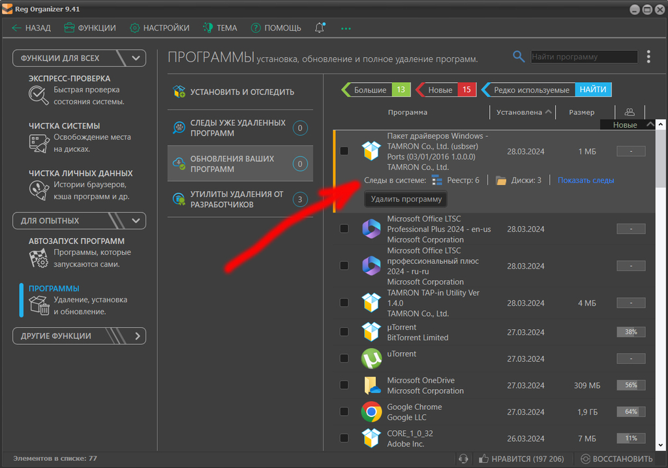The width and height of the screenshot is (668, 468).
Task: Select the Google Chrome program icon
Action: point(371,412)
